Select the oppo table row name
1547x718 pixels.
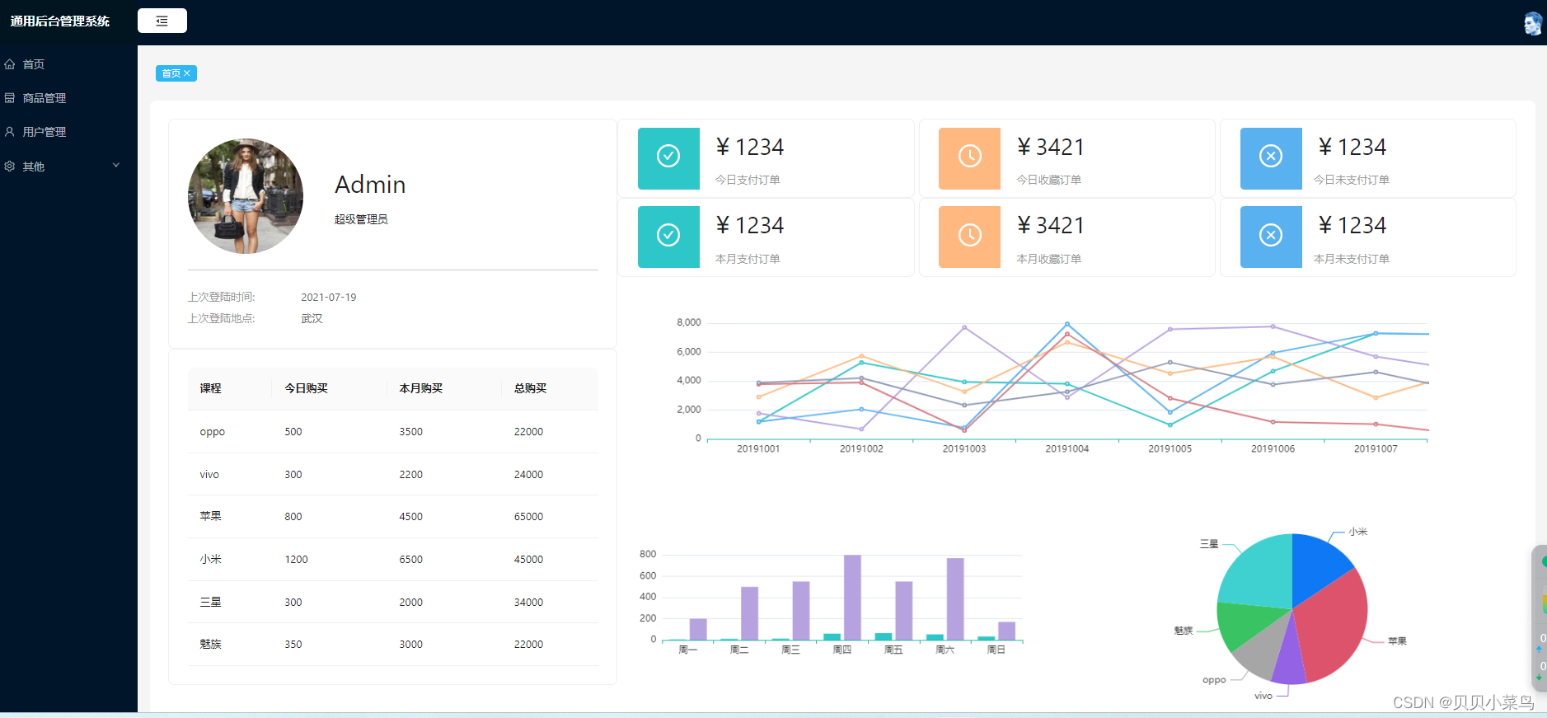(x=212, y=432)
